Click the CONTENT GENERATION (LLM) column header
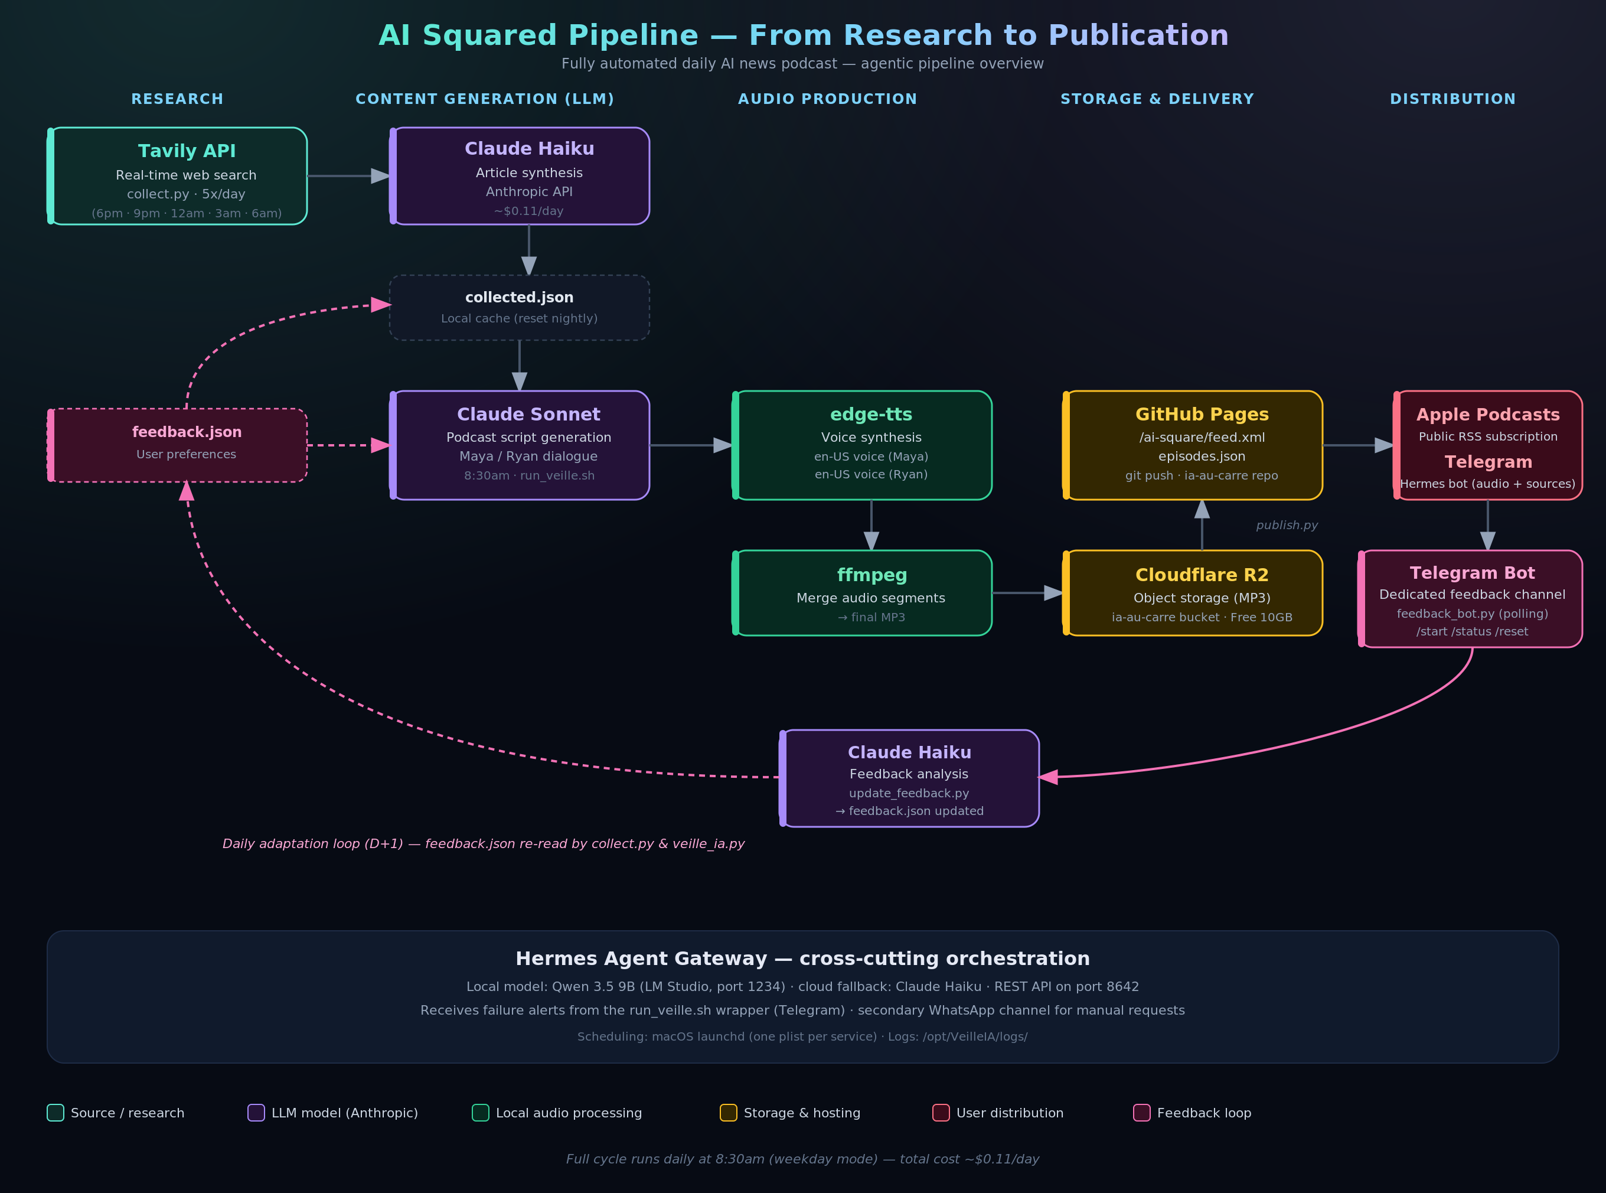The width and height of the screenshot is (1606, 1193). (x=485, y=99)
